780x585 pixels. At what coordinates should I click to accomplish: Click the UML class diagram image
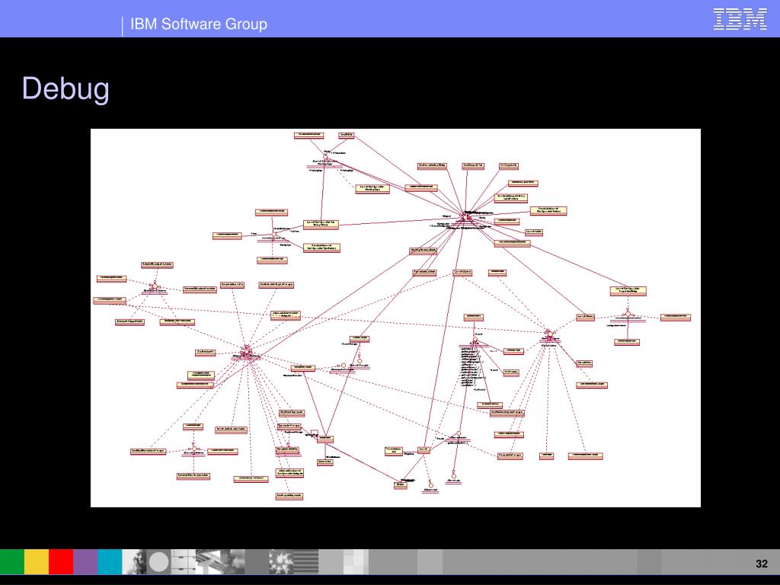tap(395, 318)
